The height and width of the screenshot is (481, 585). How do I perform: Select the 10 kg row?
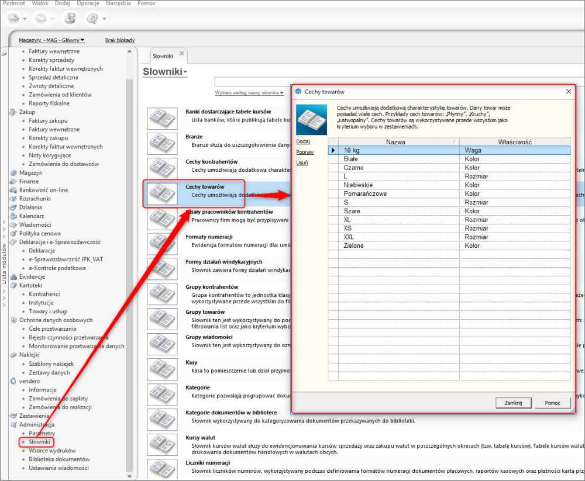(x=449, y=150)
